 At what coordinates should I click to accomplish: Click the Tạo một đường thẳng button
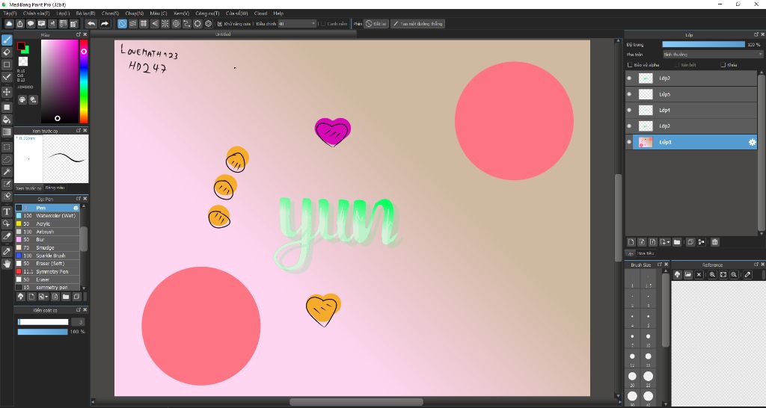point(417,23)
